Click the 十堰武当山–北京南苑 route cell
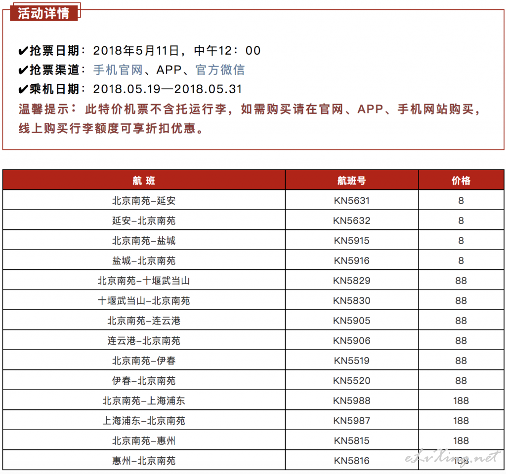The height and width of the screenshot is (474, 506). click(x=144, y=300)
